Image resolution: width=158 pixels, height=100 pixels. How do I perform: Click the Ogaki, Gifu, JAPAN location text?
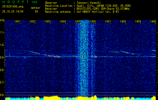pos(104,6)
